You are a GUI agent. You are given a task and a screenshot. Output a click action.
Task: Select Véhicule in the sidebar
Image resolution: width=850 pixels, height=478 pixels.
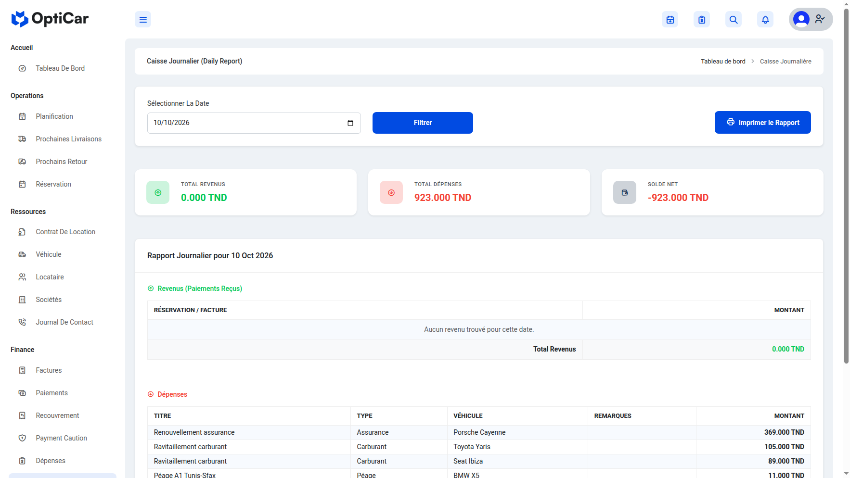pyautogui.click(x=63, y=254)
